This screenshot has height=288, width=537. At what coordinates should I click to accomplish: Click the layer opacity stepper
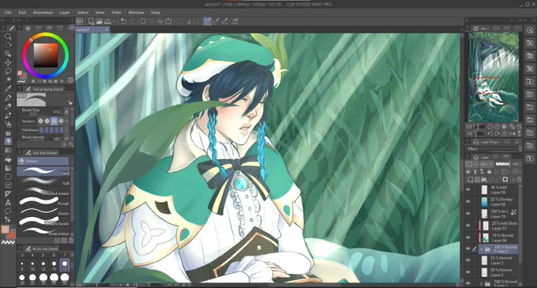520,164
